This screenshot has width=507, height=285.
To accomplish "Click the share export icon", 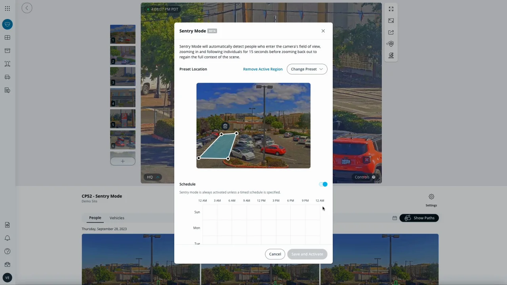I will [x=391, y=32].
